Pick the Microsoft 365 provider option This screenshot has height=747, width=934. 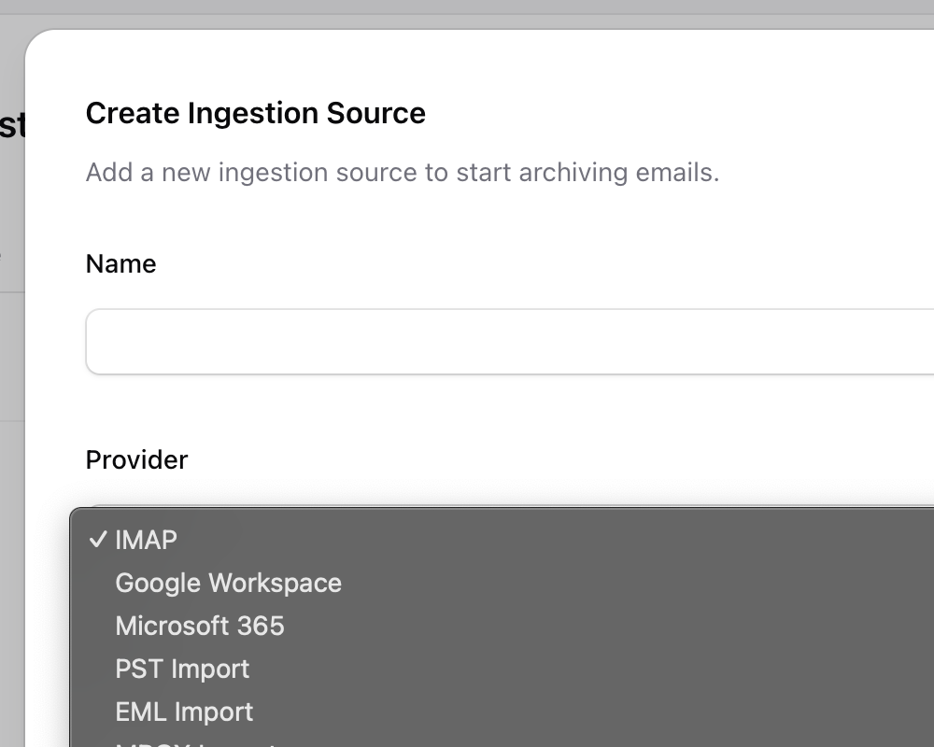point(199,626)
